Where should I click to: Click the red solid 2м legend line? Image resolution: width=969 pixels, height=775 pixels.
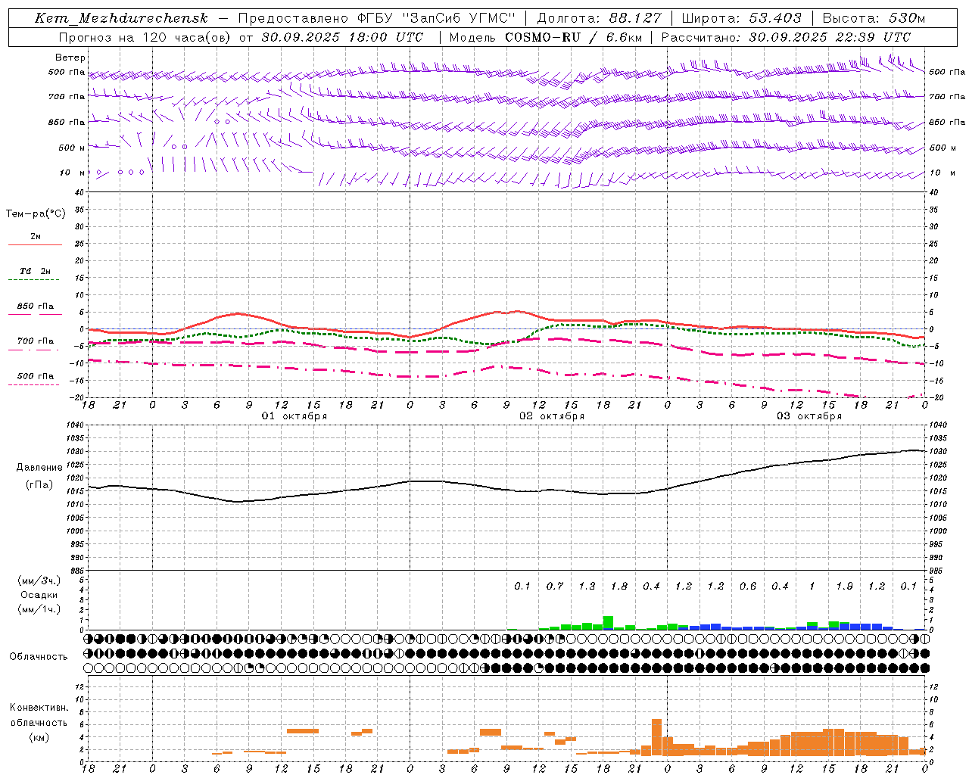click(x=35, y=244)
